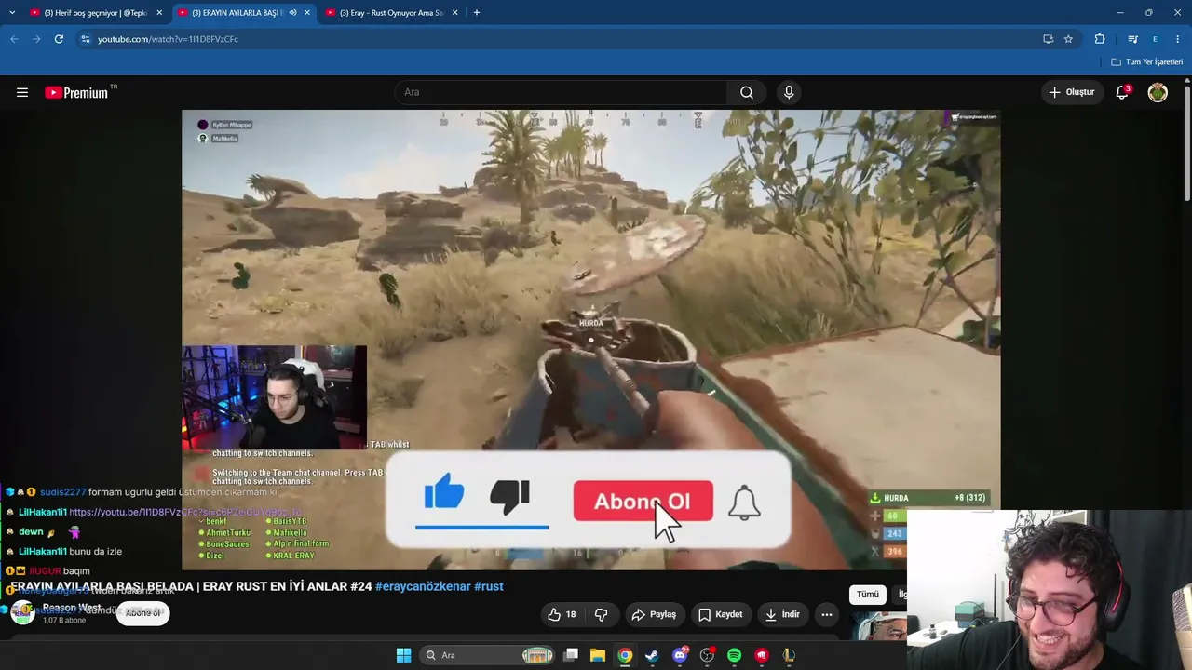Click the Rust gameplay video player

(x=591, y=340)
